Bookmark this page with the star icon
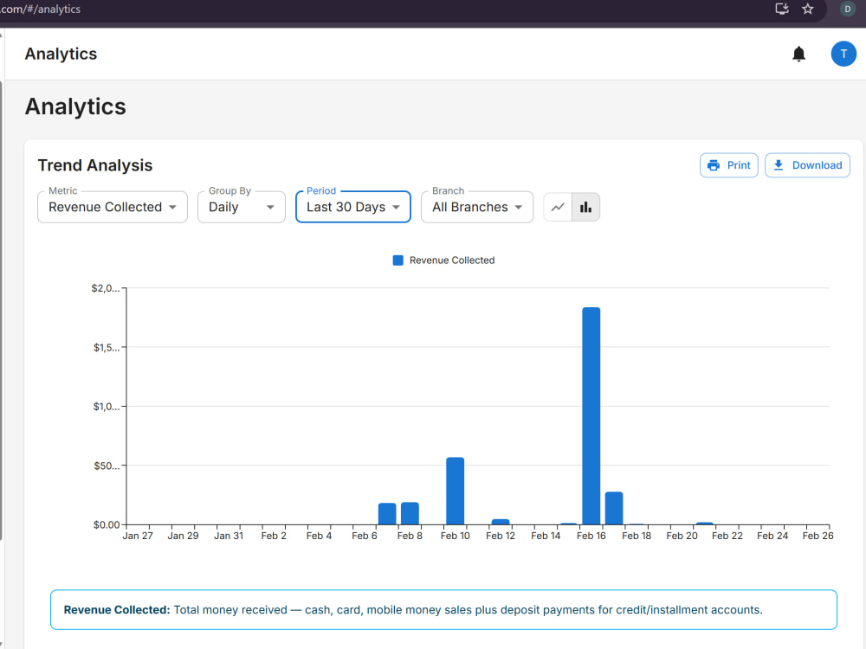The width and height of the screenshot is (866, 649). pos(808,9)
